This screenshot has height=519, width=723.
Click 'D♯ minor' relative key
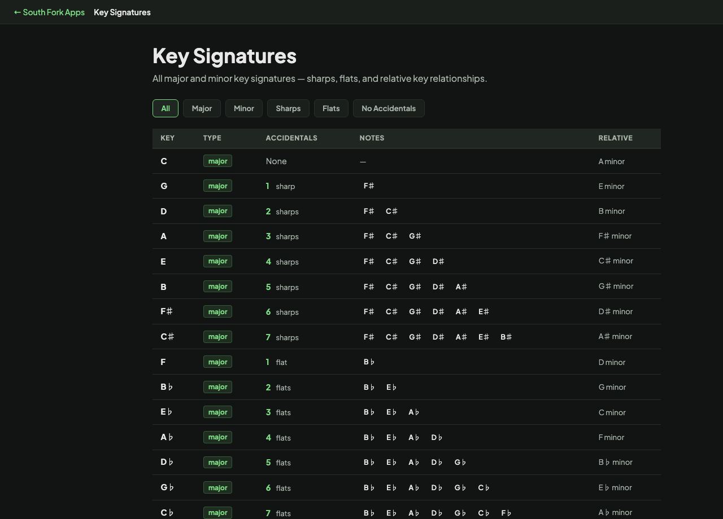(x=616, y=311)
